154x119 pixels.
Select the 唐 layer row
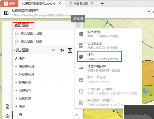(x=47, y=115)
